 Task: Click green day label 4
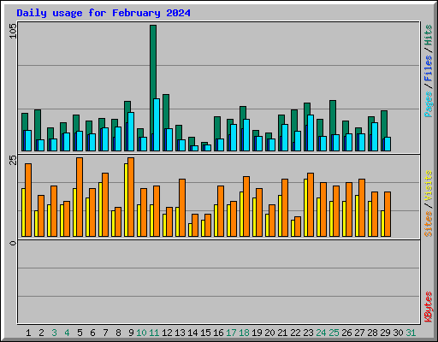click(67, 333)
